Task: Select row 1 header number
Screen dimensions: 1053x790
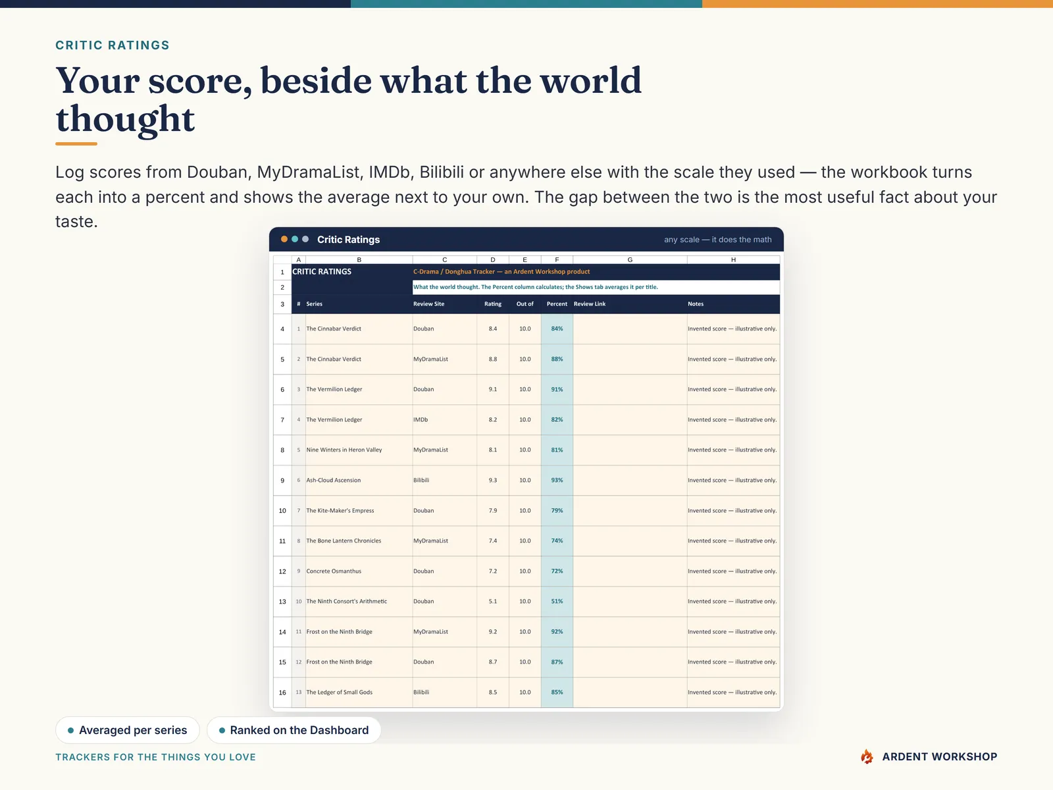Action: pyautogui.click(x=282, y=272)
